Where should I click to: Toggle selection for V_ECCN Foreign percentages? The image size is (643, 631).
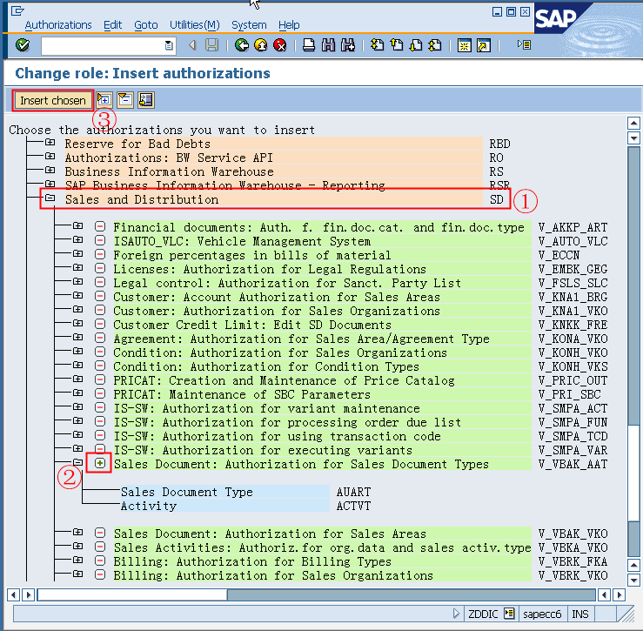click(100, 254)
